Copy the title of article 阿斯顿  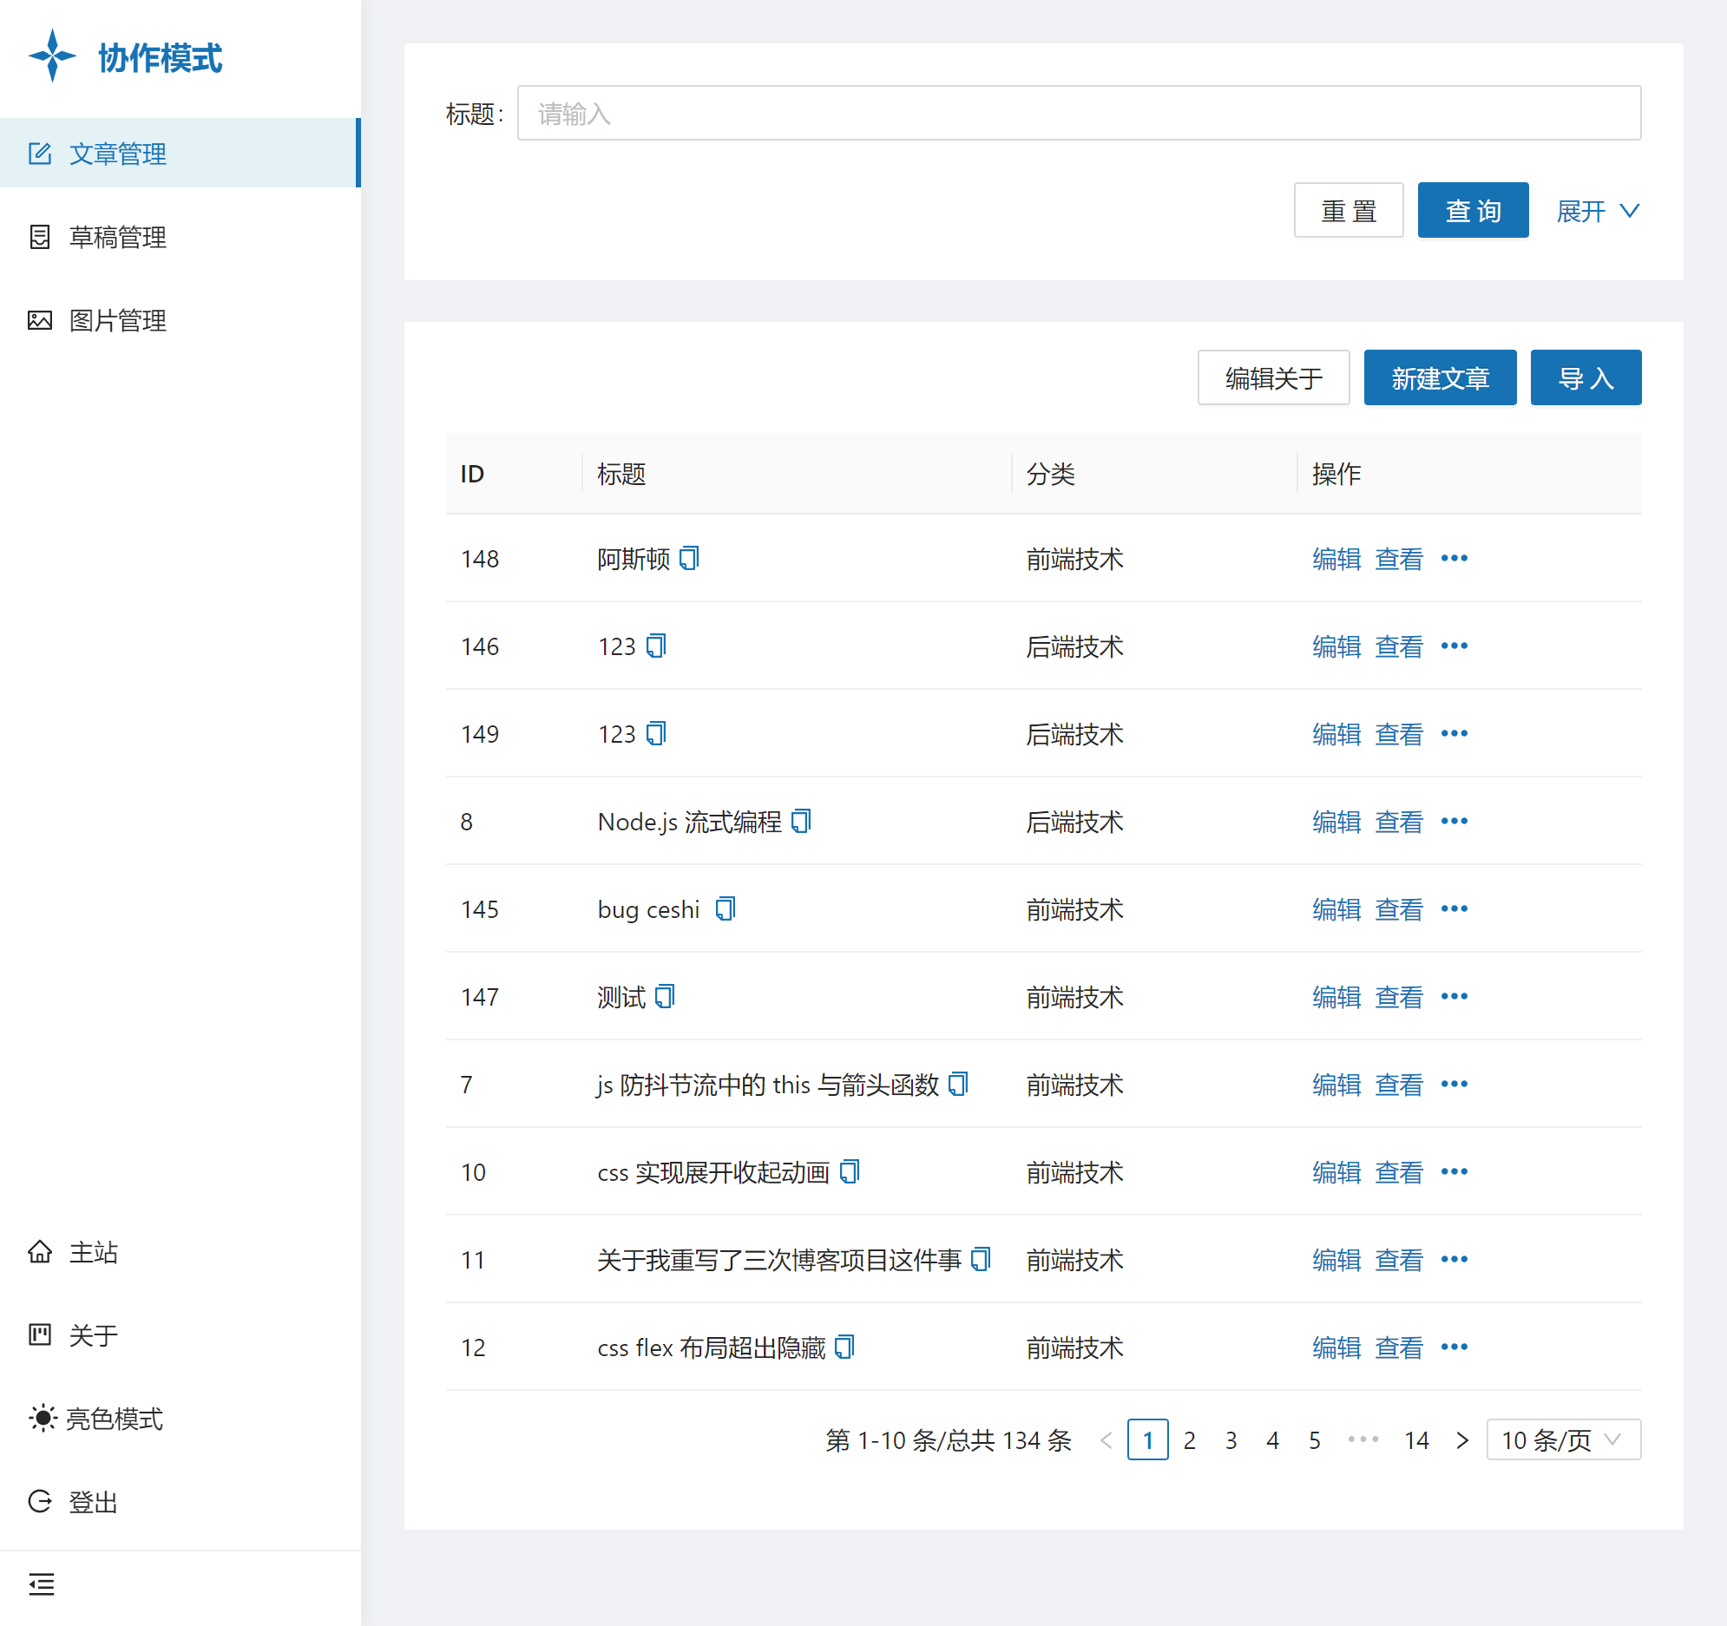point(689,558)
